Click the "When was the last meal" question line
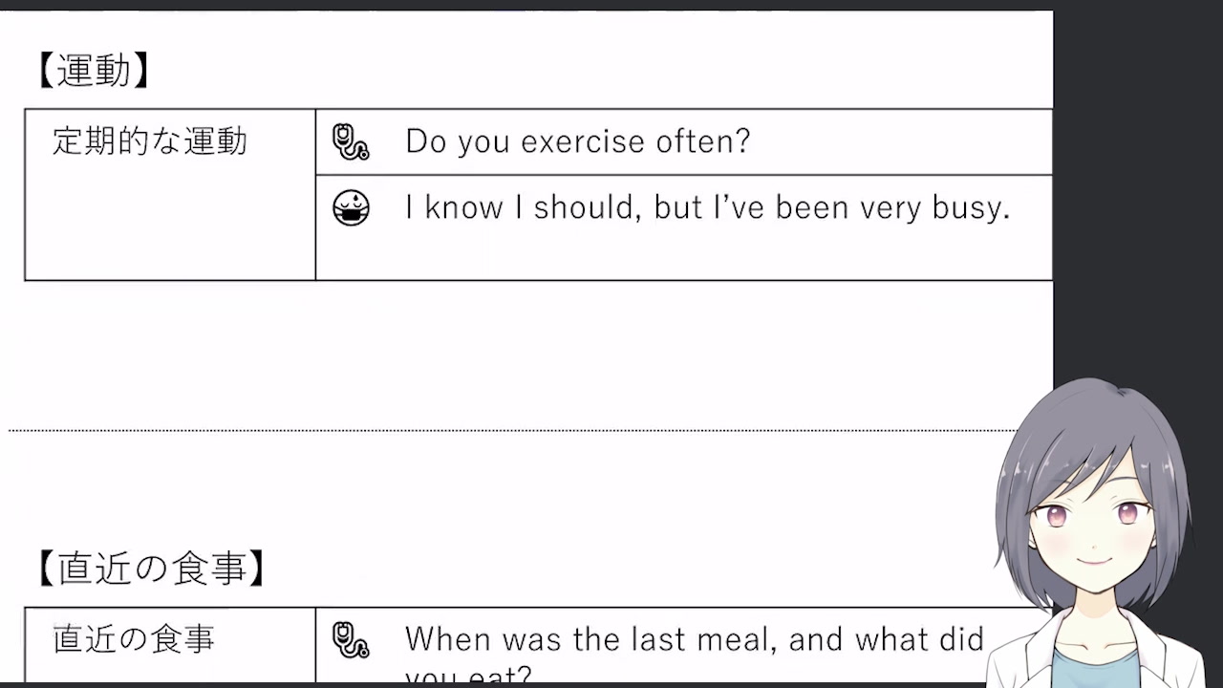This screenshot has height=688, width=1223. 694,638
